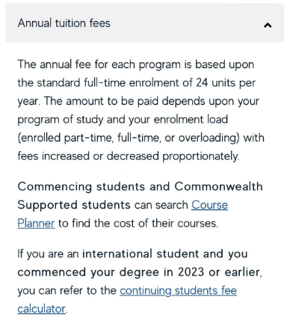
Task: Click the words you can refer to the
Action: (x=67, y=291)
